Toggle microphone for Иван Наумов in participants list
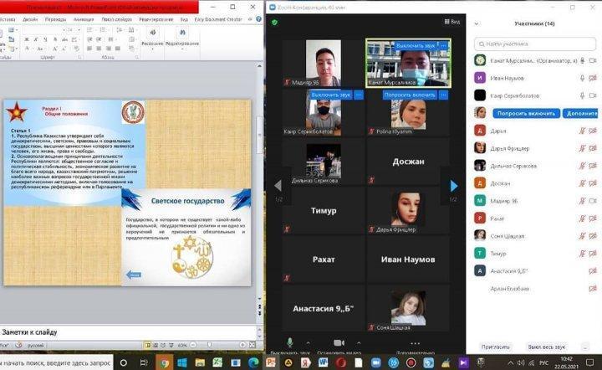This screenshot has width=602, height=370. [x=582, y=78]
